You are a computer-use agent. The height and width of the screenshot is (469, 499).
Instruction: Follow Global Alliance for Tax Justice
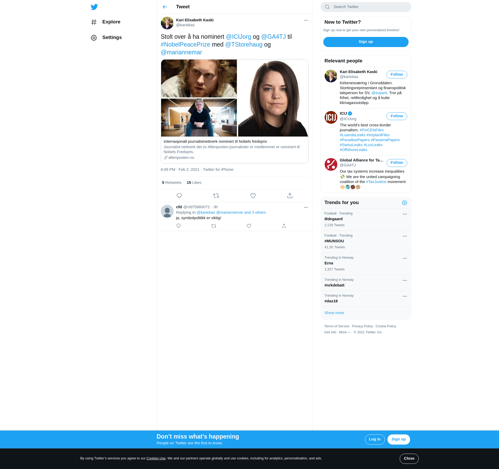(x=397, y=163)
